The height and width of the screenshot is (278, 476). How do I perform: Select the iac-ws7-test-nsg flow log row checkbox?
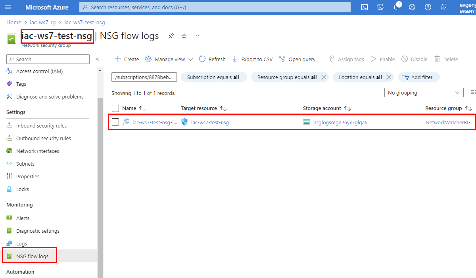pyautogui.click(x=115, y=122)
